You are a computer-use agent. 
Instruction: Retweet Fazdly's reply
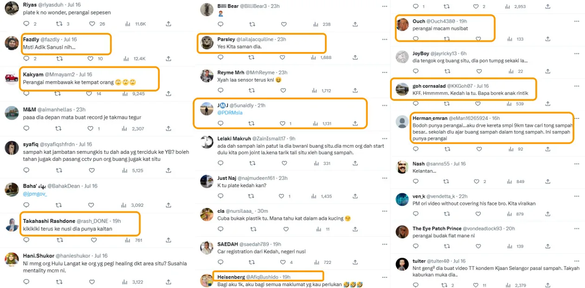pyautogui.click(x=59, y=59)
